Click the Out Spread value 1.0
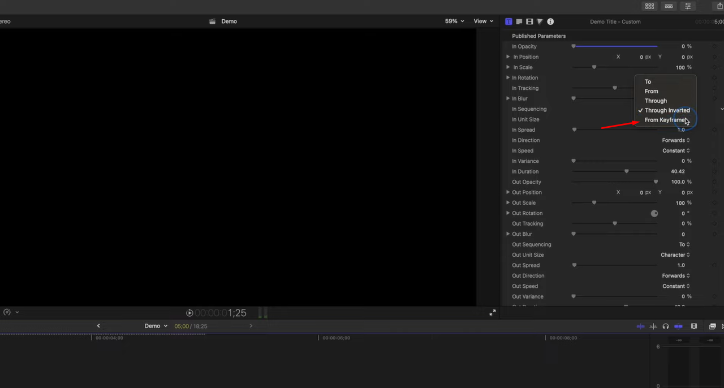This screenshot has width=724, height=388. [681, 265]
